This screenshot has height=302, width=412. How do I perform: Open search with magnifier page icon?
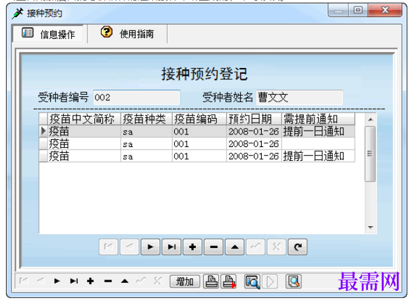pos(293,282)
